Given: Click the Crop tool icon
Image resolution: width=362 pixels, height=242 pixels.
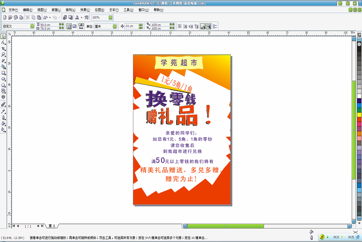Looking at the screenshot, I should 4,49.
